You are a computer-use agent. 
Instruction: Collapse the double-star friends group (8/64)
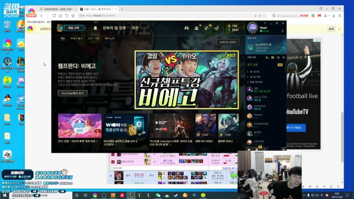tap(256, 82)
